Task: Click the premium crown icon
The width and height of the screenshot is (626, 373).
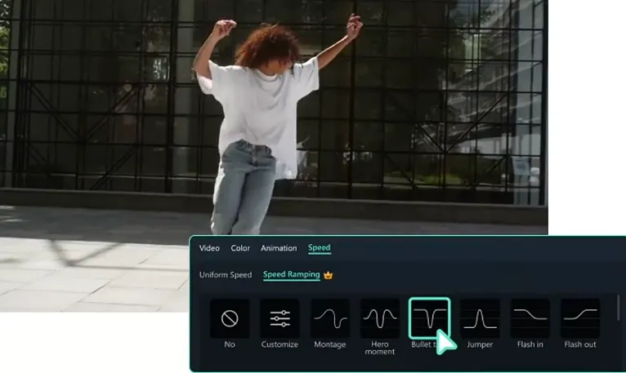Action: pos(329,275)
